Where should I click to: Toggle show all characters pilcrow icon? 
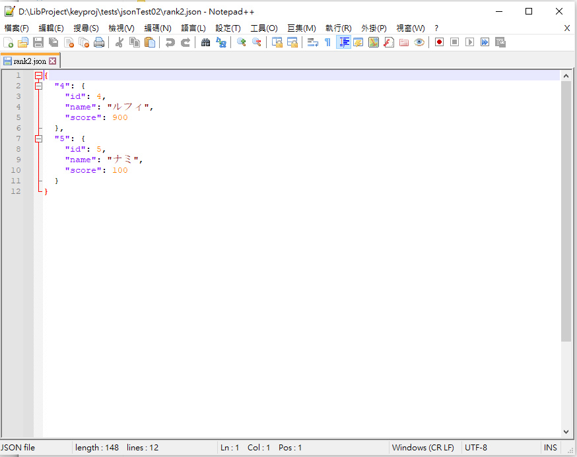[327, 42]
